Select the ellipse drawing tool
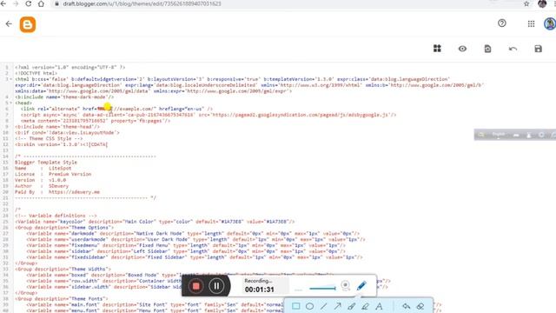556x313 pixels. click(309, 306)
